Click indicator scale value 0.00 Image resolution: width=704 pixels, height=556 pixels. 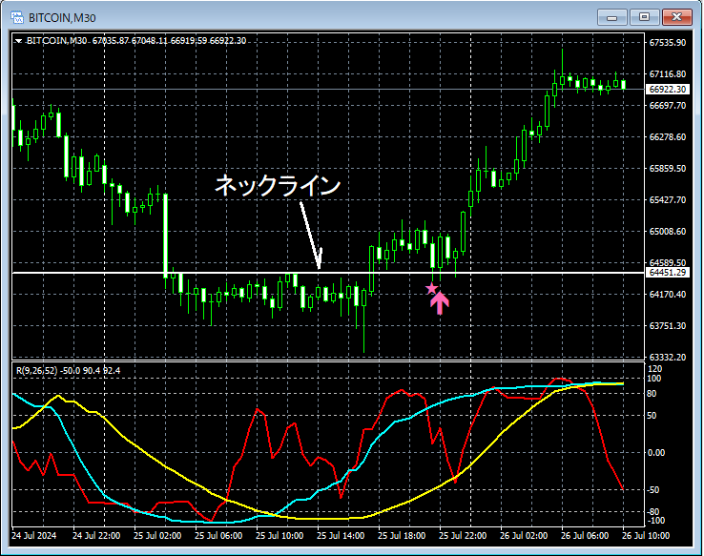tap(656, 452)
